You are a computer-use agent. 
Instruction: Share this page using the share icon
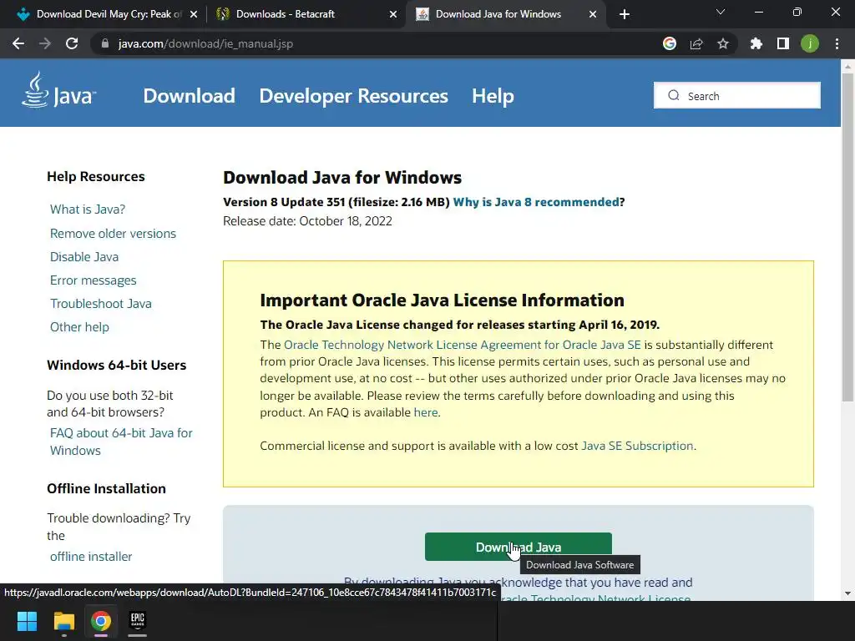(696, 43)
